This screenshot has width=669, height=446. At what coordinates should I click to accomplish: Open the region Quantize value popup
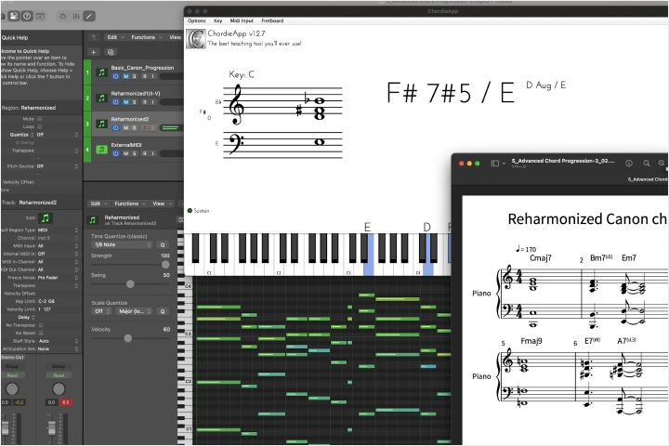click(x=58, y=135)
